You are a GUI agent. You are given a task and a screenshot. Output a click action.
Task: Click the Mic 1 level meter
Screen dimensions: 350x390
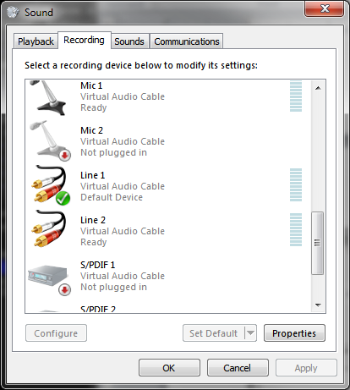(x=296, y=96)
